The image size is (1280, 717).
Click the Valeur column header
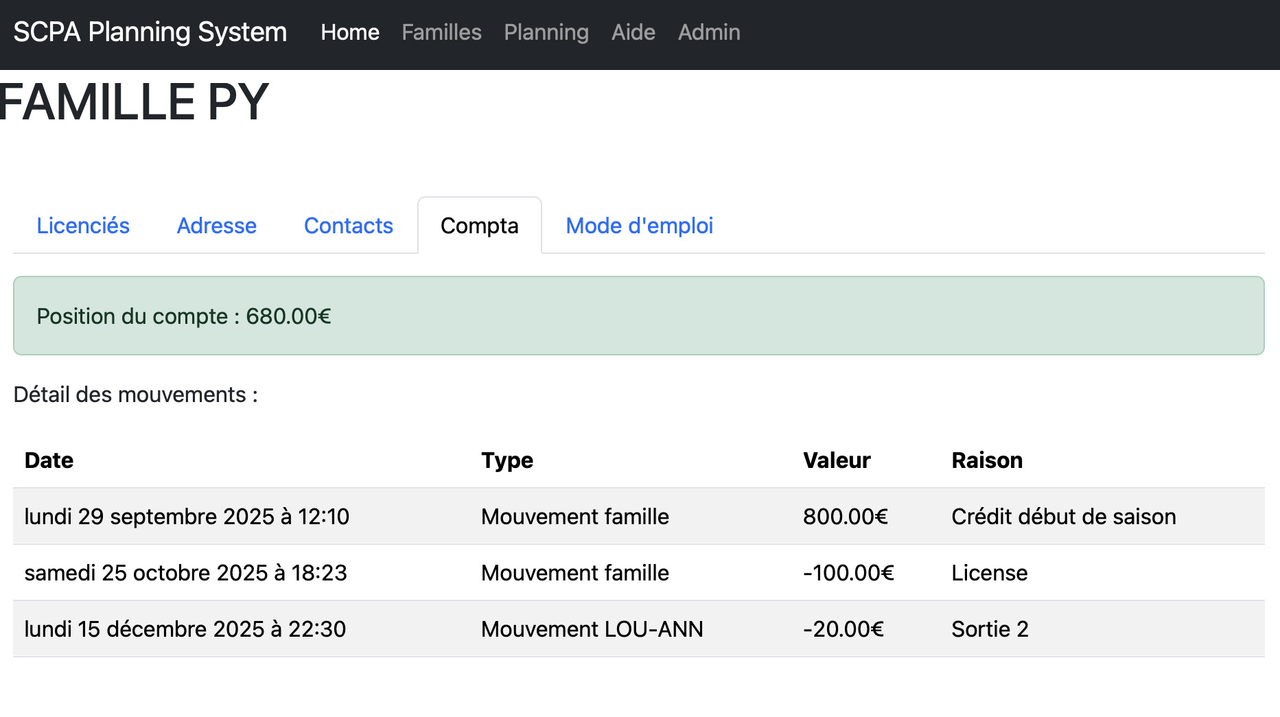[836, 460]
